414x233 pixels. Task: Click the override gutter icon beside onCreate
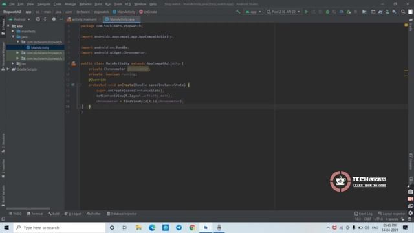(x=73, y=85)
